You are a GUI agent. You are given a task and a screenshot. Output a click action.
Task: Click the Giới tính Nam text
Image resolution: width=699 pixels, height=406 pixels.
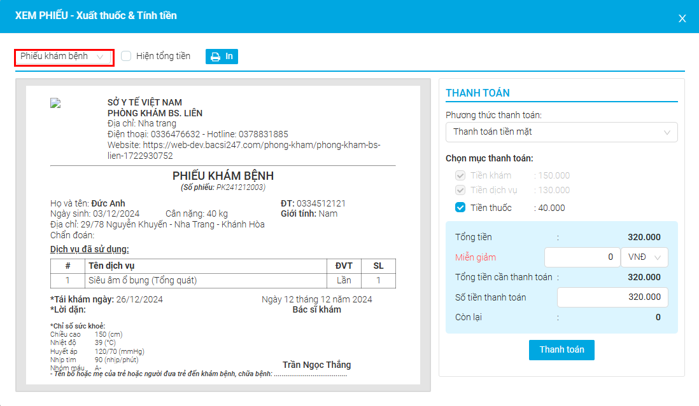tap(309, 213)
